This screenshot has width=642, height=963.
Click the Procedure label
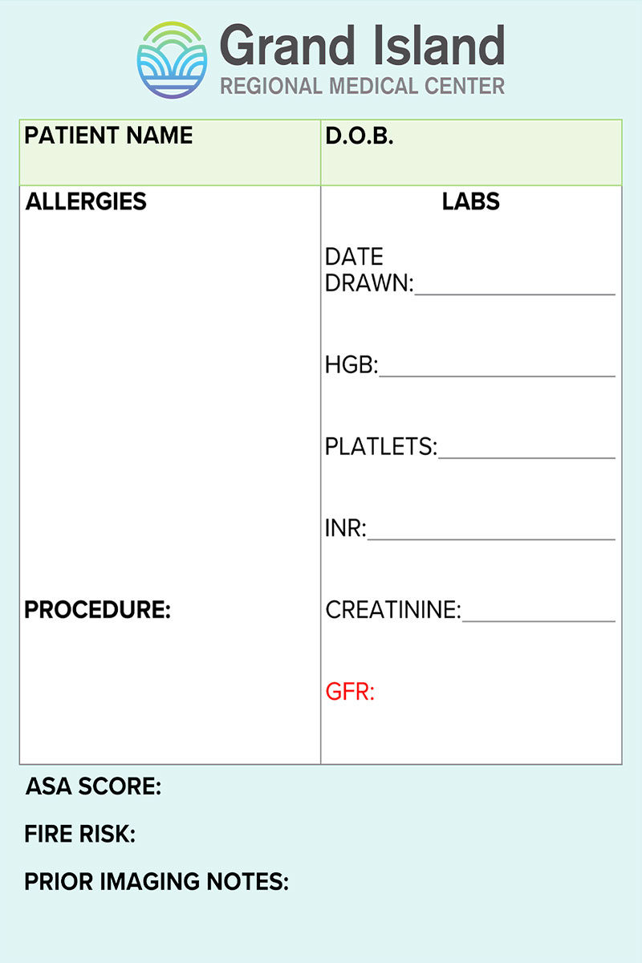pos(98,610)
